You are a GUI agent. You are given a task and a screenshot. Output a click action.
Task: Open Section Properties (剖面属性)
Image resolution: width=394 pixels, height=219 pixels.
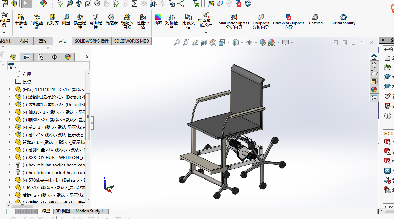(96, 21)
